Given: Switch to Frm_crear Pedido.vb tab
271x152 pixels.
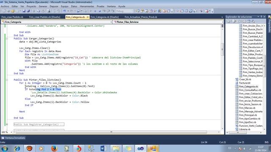Looking at the screenshot, I should click(x=12, y=17).
